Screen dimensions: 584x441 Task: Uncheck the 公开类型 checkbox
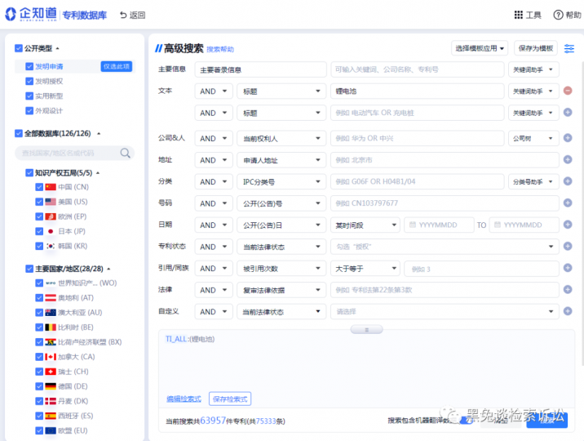[x=19, y=48]
